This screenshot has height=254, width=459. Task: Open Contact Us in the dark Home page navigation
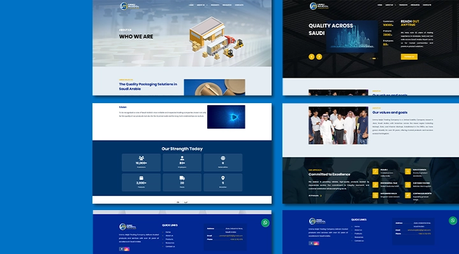click(426, 5)
